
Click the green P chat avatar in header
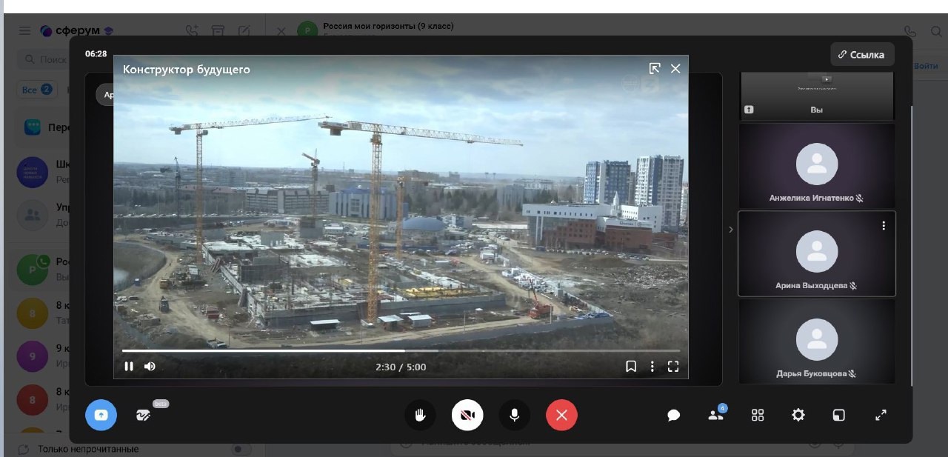[307, 30]
